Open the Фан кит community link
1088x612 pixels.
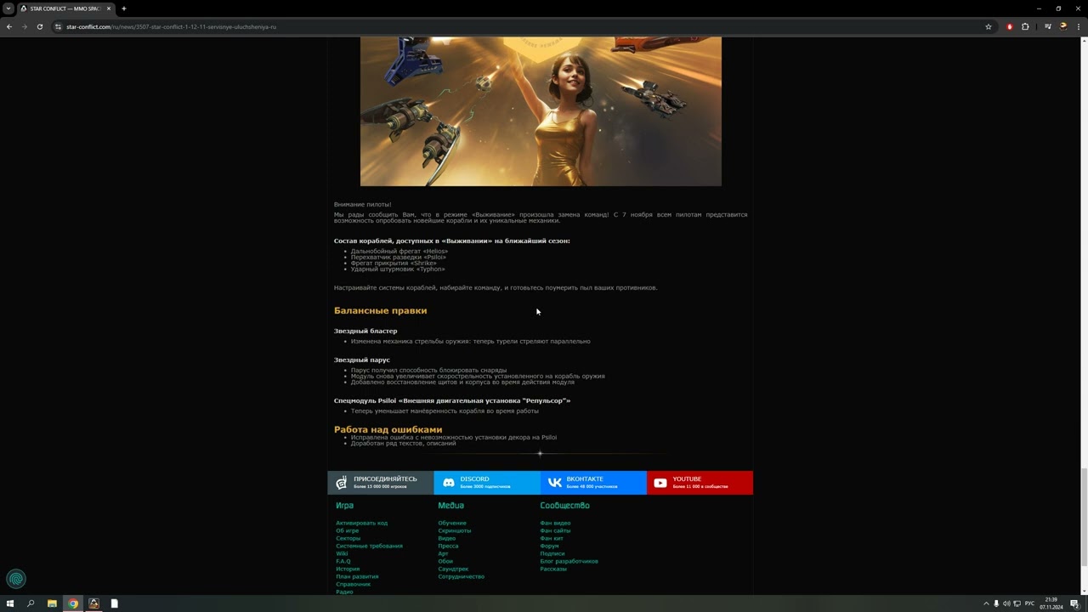552,538
